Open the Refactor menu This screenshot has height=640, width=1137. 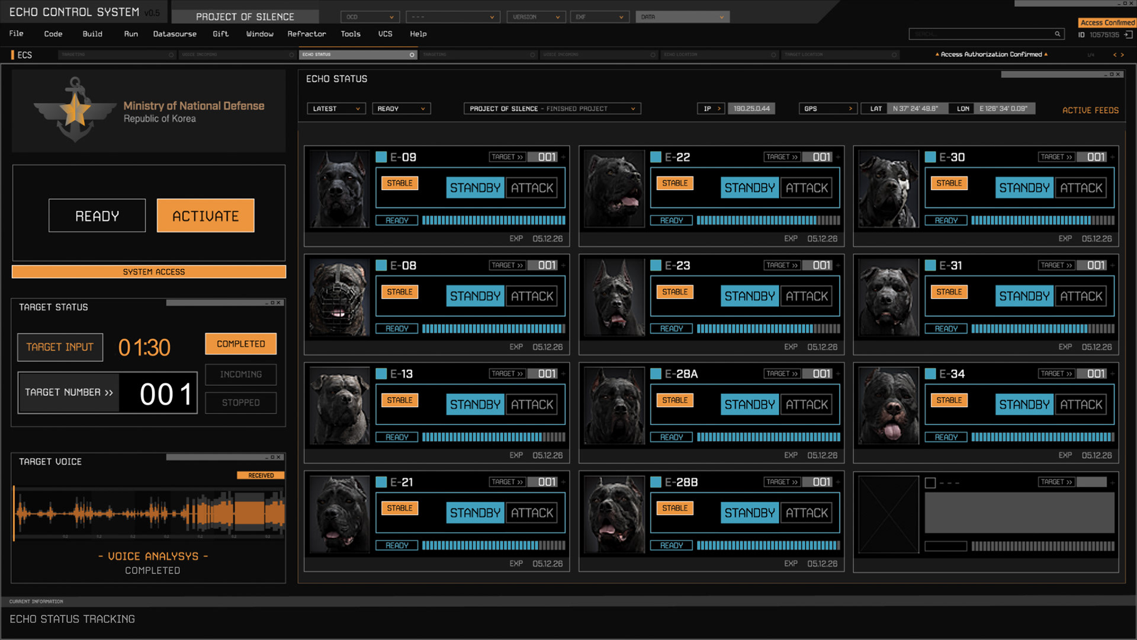point(306,34)
